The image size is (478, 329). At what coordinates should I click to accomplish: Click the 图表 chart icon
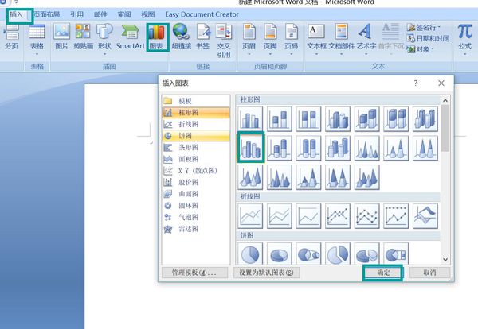click(156, 37)
